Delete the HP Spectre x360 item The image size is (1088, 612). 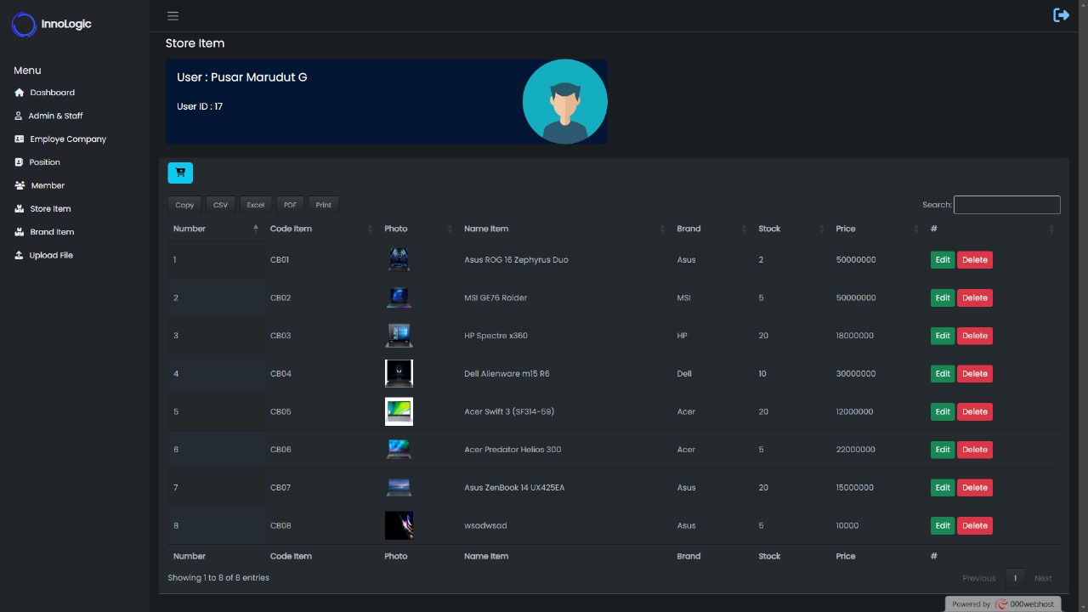click(x=975, y=336)
